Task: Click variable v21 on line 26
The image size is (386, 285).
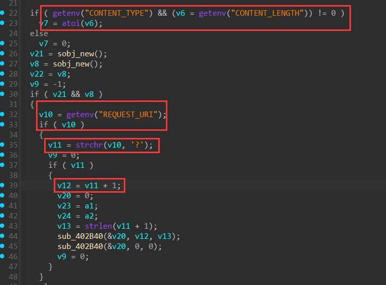Action: pos(37,54)
